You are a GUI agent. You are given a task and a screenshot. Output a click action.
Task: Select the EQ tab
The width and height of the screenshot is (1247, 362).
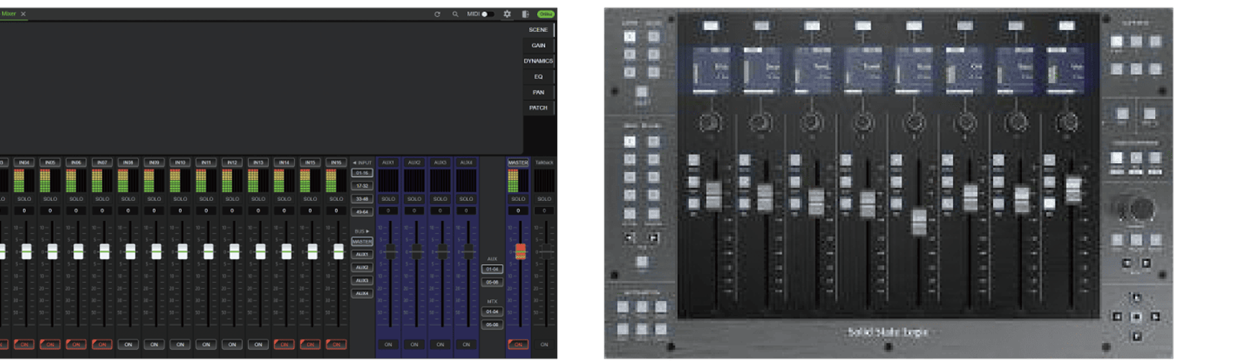coord(538,76)
